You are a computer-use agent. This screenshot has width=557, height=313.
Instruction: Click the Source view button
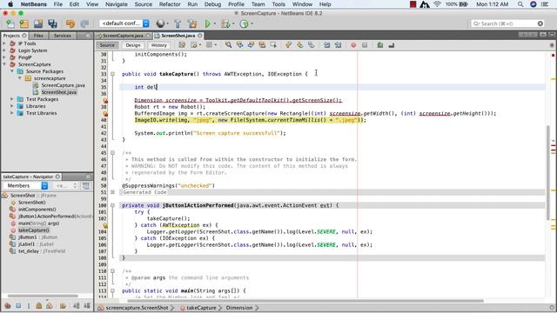click(107, 45)
